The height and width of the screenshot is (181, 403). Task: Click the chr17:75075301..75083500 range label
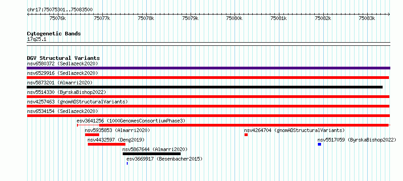coord(60,10)
